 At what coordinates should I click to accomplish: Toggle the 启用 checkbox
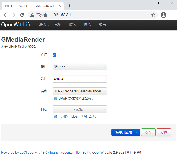tap(54, 55)
